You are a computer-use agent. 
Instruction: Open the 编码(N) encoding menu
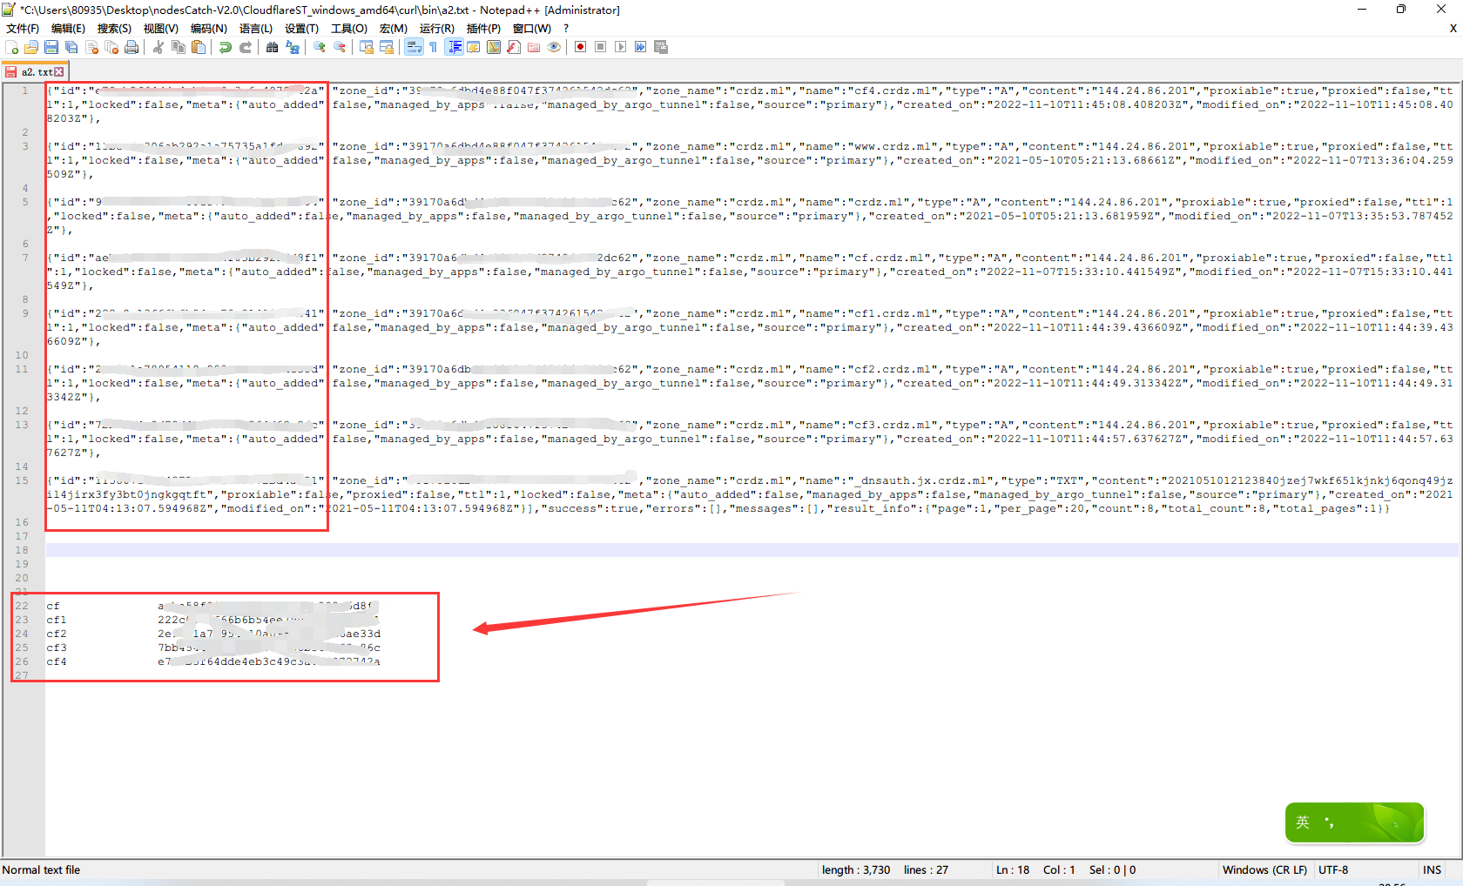pos(209,29)
